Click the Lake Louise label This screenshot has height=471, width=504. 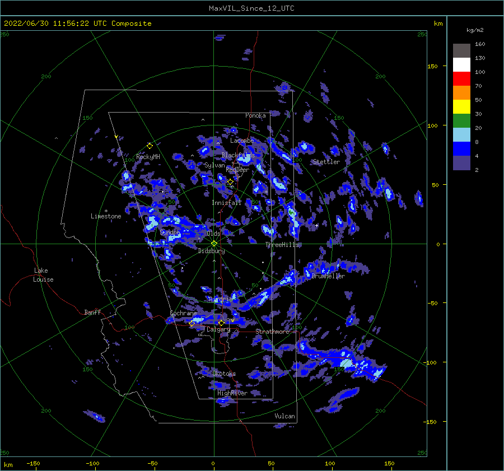click(43, 275)
